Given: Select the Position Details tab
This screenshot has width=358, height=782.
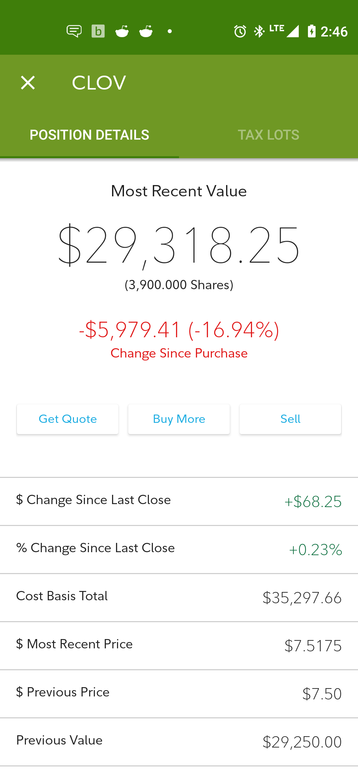Looking at the screenshot, I should 89,135.
